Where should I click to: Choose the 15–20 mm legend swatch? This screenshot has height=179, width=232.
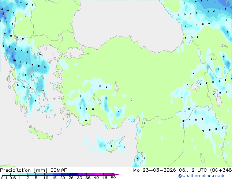click(57, 174)
